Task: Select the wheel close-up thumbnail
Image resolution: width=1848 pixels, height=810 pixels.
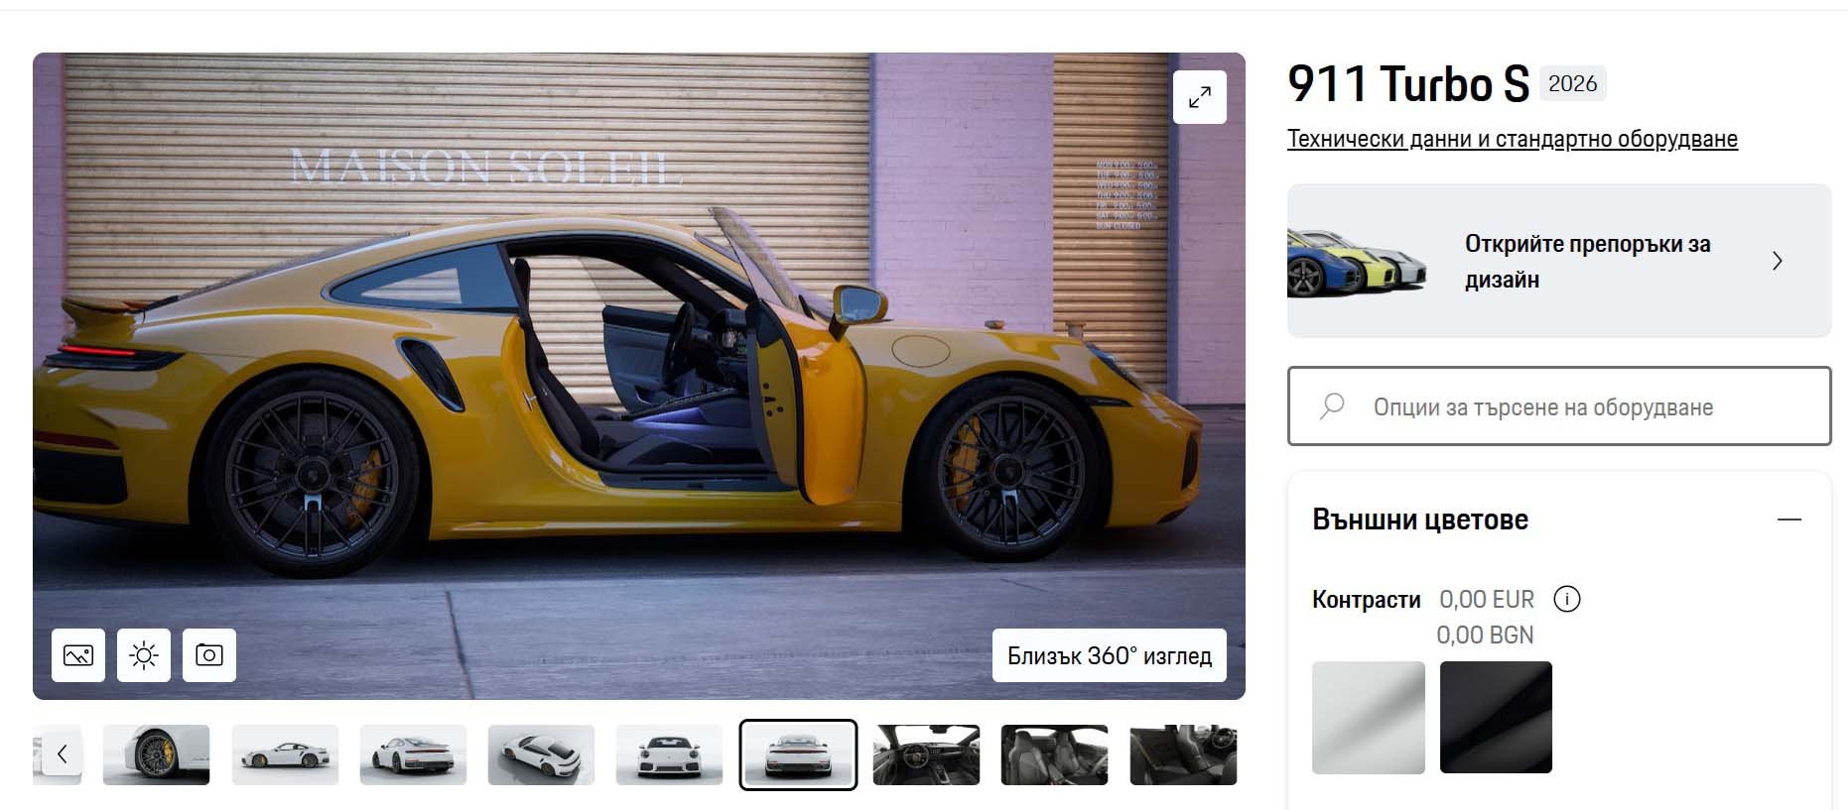Action: 157,754
